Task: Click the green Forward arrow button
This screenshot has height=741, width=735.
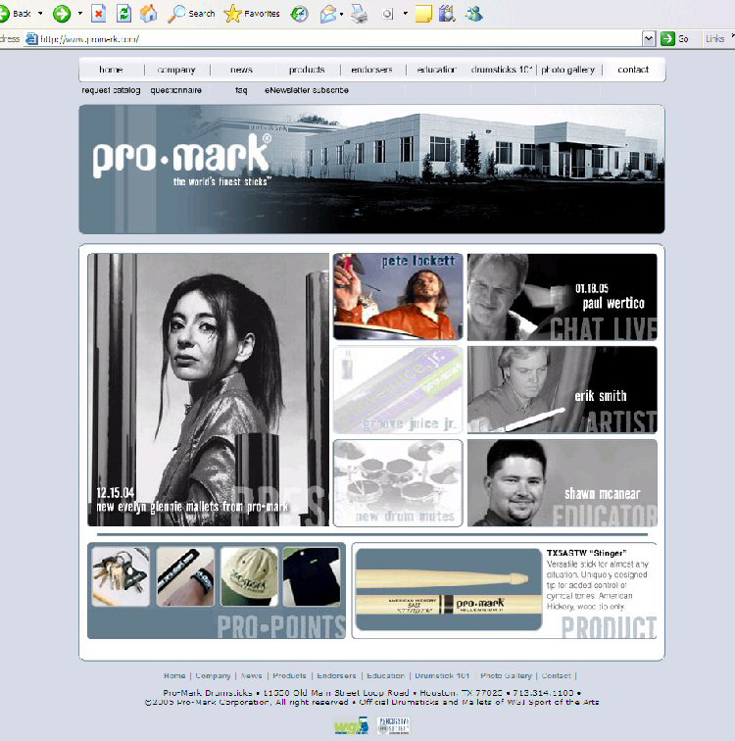Action: tap(62, 14)
